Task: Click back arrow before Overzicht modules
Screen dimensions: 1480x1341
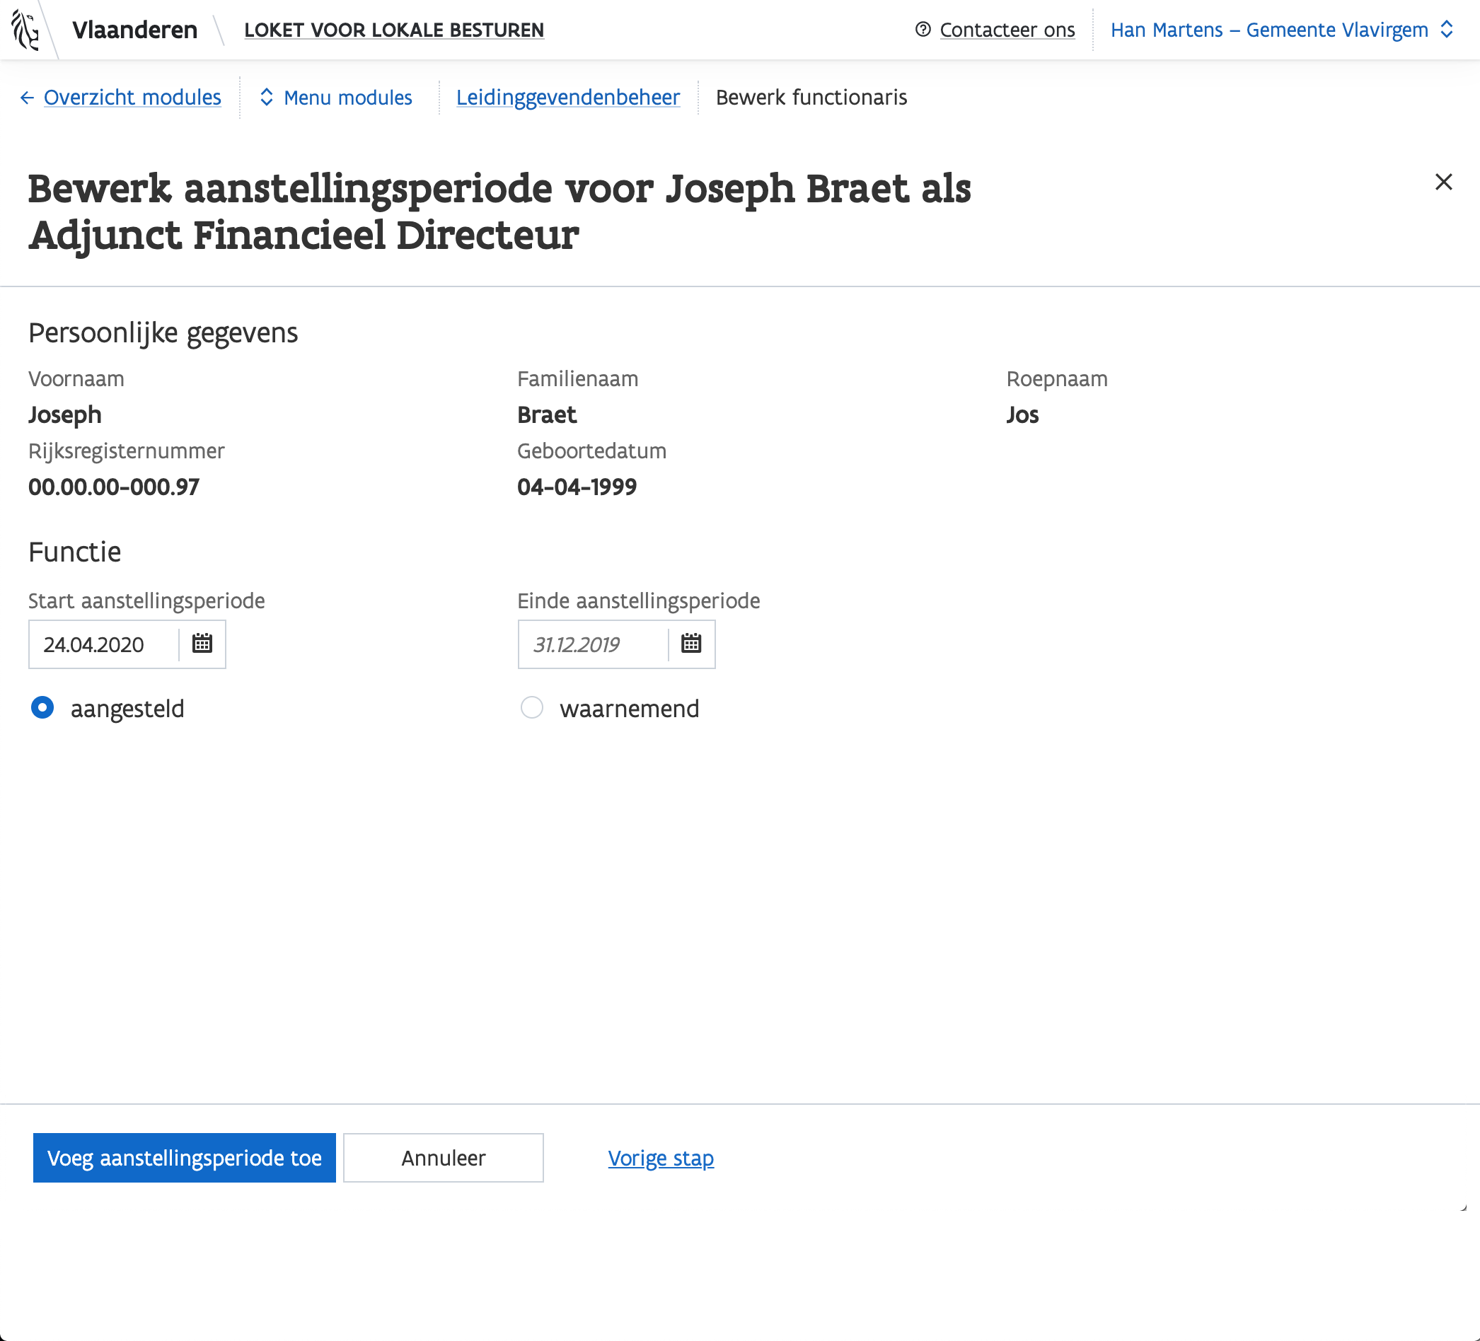Action: point(27,98)
